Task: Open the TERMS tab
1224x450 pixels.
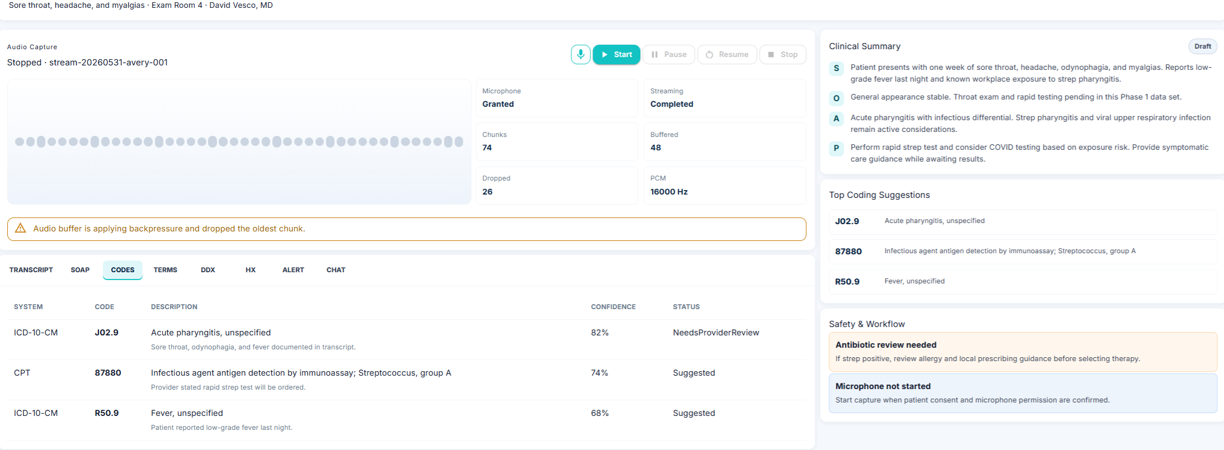Action: [166, 270]
